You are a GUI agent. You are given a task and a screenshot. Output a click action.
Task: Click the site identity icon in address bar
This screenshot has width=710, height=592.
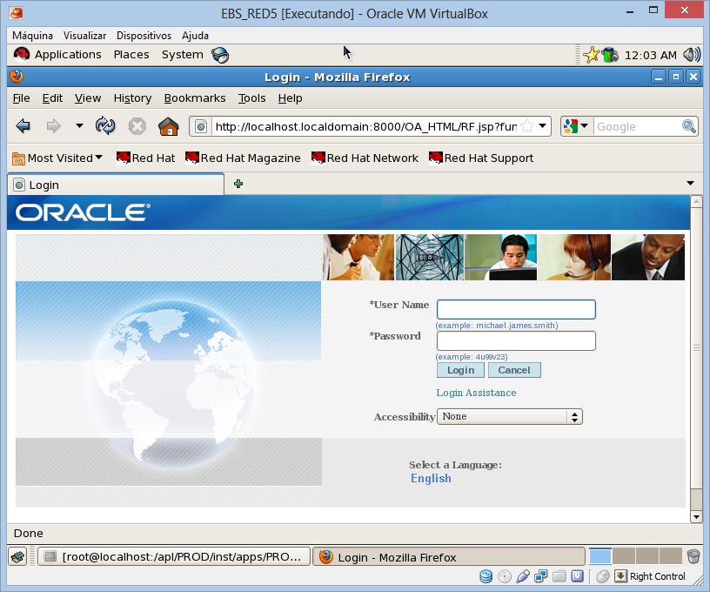[201, 126]
